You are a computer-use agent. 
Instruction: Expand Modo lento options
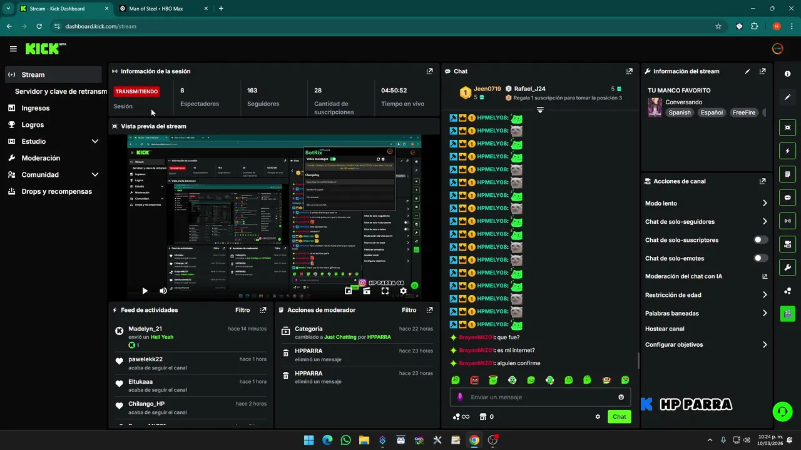pyautogui.click(x=765, y=203)
